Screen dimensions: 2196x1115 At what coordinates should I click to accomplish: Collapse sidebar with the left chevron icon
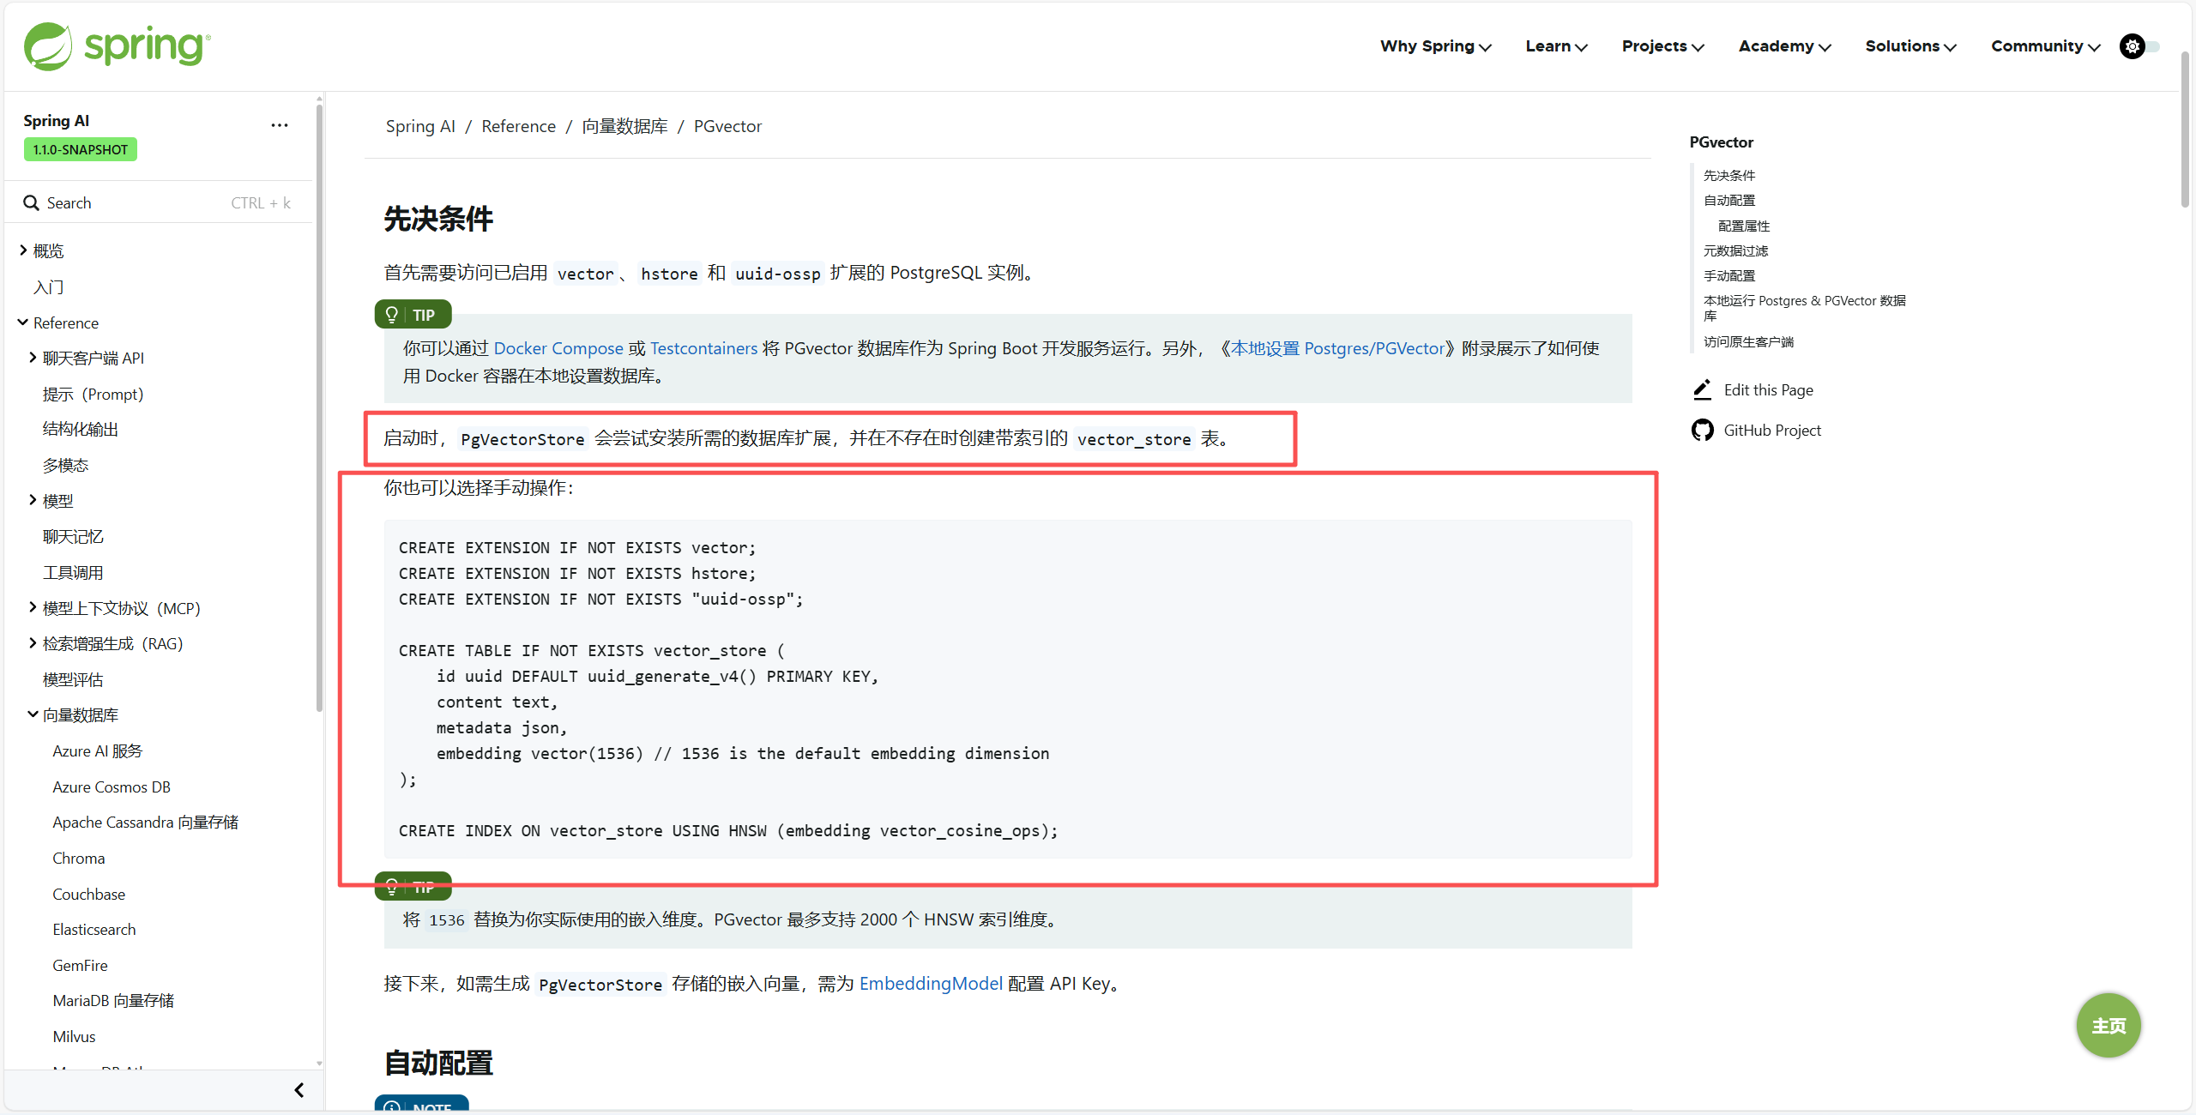[x=299, y=1090]
